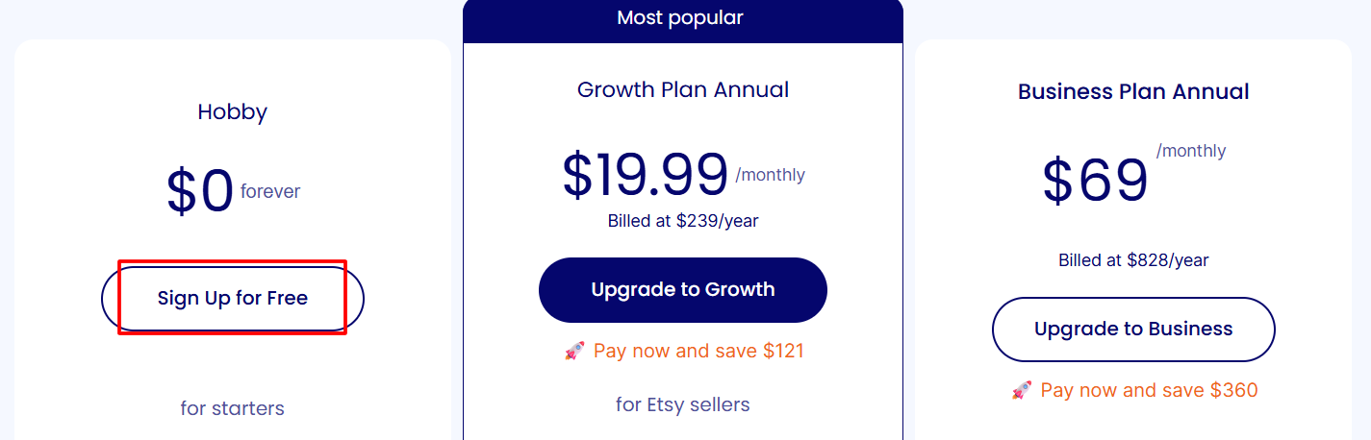Choose the Upgrade to Business button
The width and height of the screenshot is (1371, 440).
coord(1133,330)
